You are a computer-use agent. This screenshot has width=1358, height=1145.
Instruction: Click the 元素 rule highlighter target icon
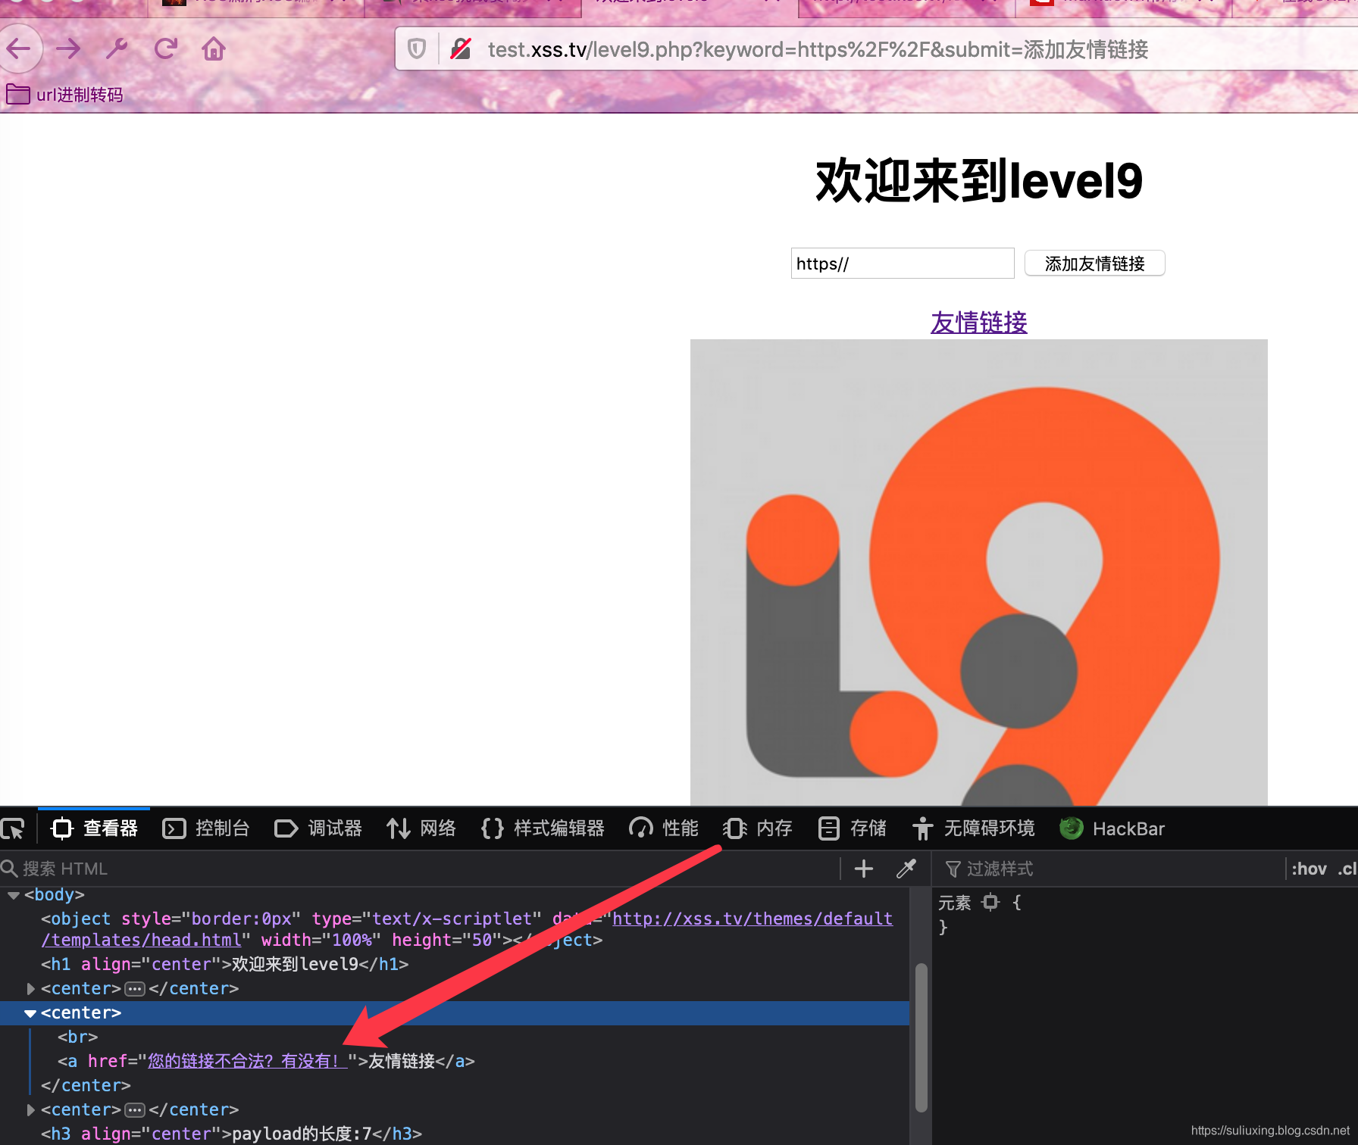tap(990, 902)
